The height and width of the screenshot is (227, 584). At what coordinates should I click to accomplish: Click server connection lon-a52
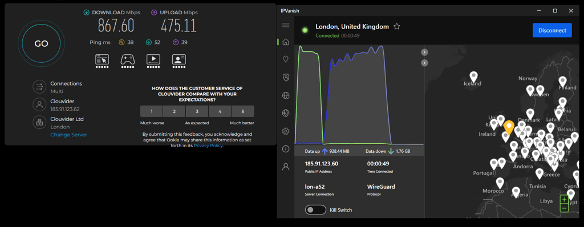click(x=315, y=187)
